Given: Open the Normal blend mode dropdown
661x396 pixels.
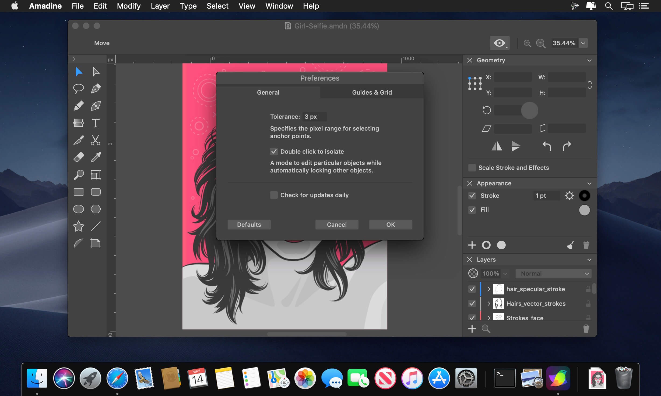Looking at the screenshot, I should coord(553,273).
